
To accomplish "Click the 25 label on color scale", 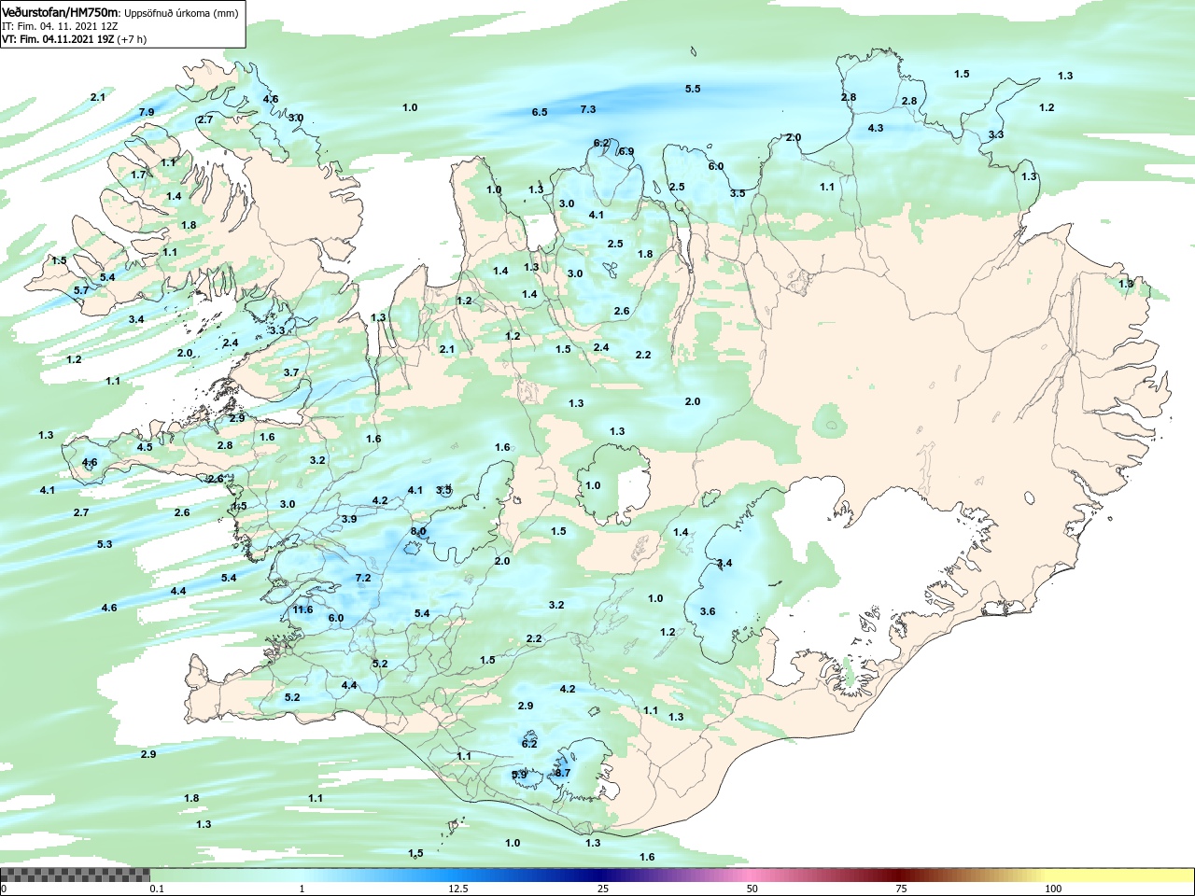I will click(x=603, y=889).
